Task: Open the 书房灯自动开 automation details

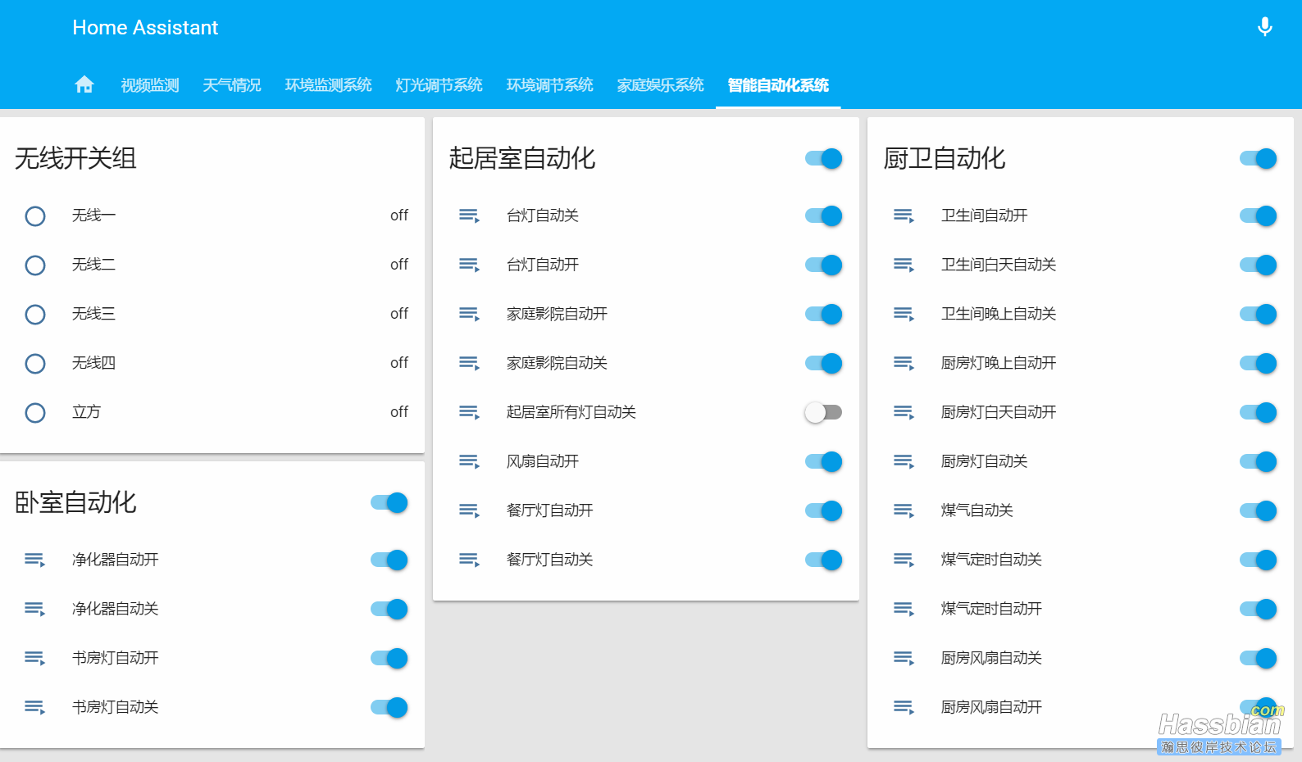Action: (116, 658)
